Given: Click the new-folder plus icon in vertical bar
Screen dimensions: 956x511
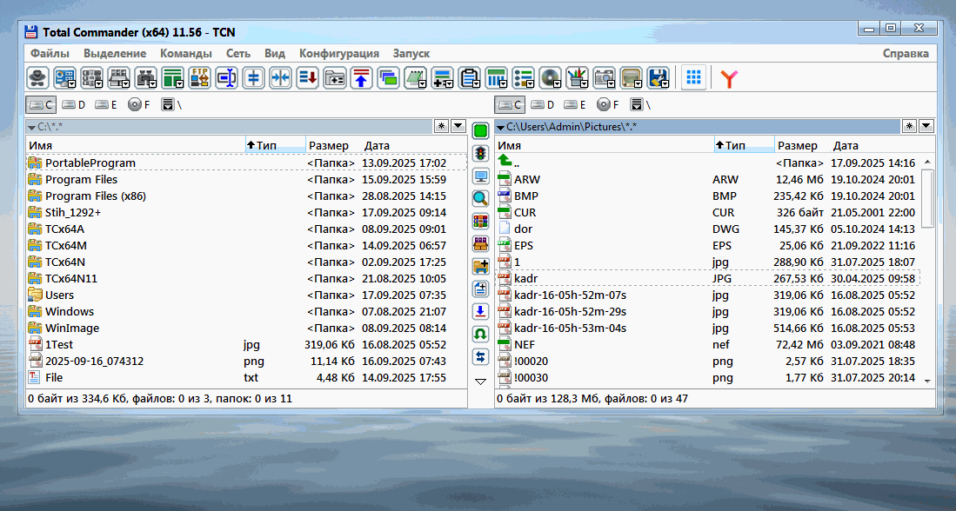Looking at the screenshot, I should [x=480, y=266].
